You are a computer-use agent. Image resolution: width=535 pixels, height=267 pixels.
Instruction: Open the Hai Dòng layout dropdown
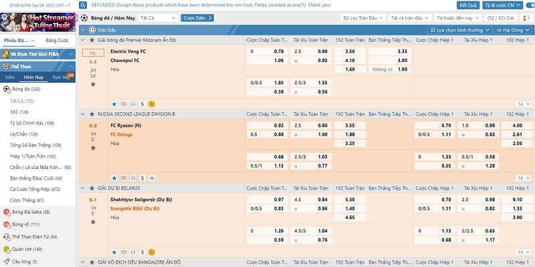click(513, 30)
